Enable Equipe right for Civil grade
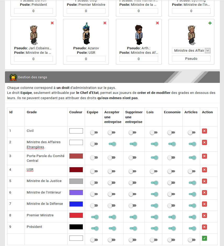 click(94, 132)
